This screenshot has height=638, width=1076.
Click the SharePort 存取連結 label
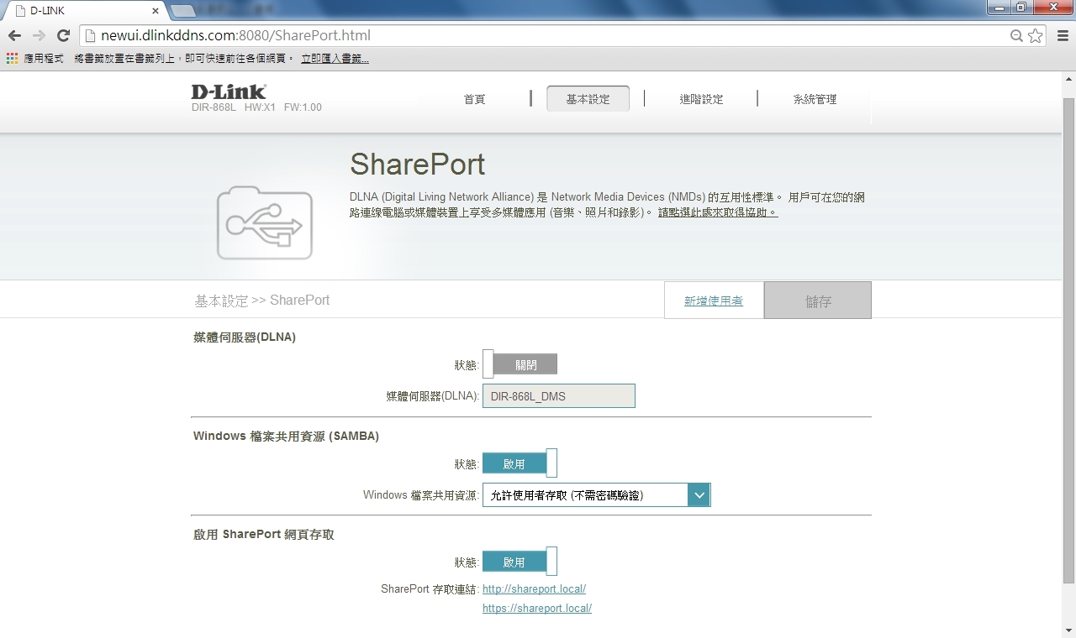tap(430, 589)
